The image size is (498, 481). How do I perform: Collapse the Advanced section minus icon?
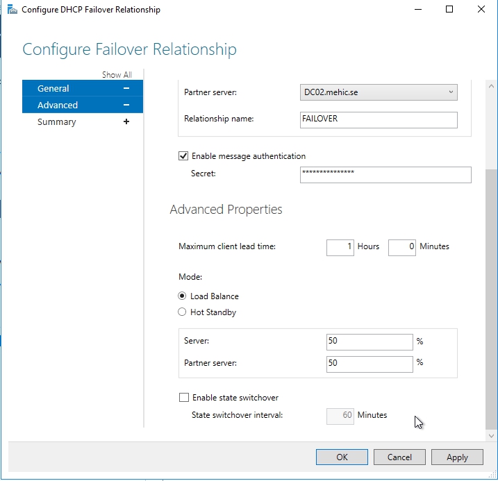pyautogui.click(x=126, y=106)
